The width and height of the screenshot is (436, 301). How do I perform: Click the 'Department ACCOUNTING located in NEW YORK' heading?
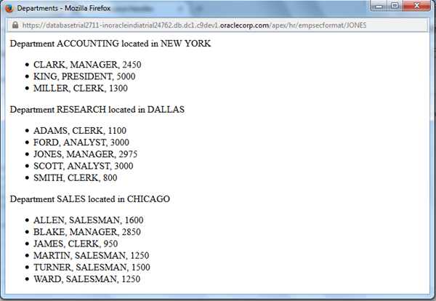(x=110, y=44)
